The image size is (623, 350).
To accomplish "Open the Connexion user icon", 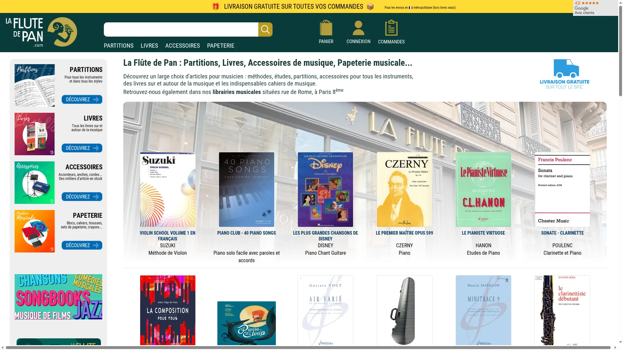I will tap(358, 28).
